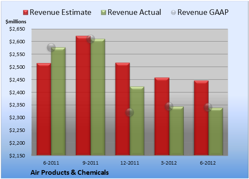Select the green actual bar for 3-2012
The image size is (249, 179).
coord(176,131)
